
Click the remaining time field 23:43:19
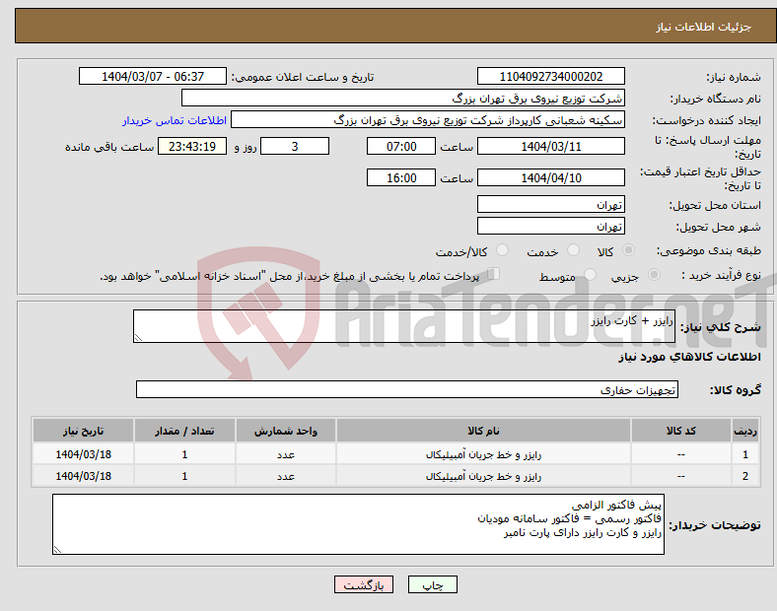coord(192,146)
